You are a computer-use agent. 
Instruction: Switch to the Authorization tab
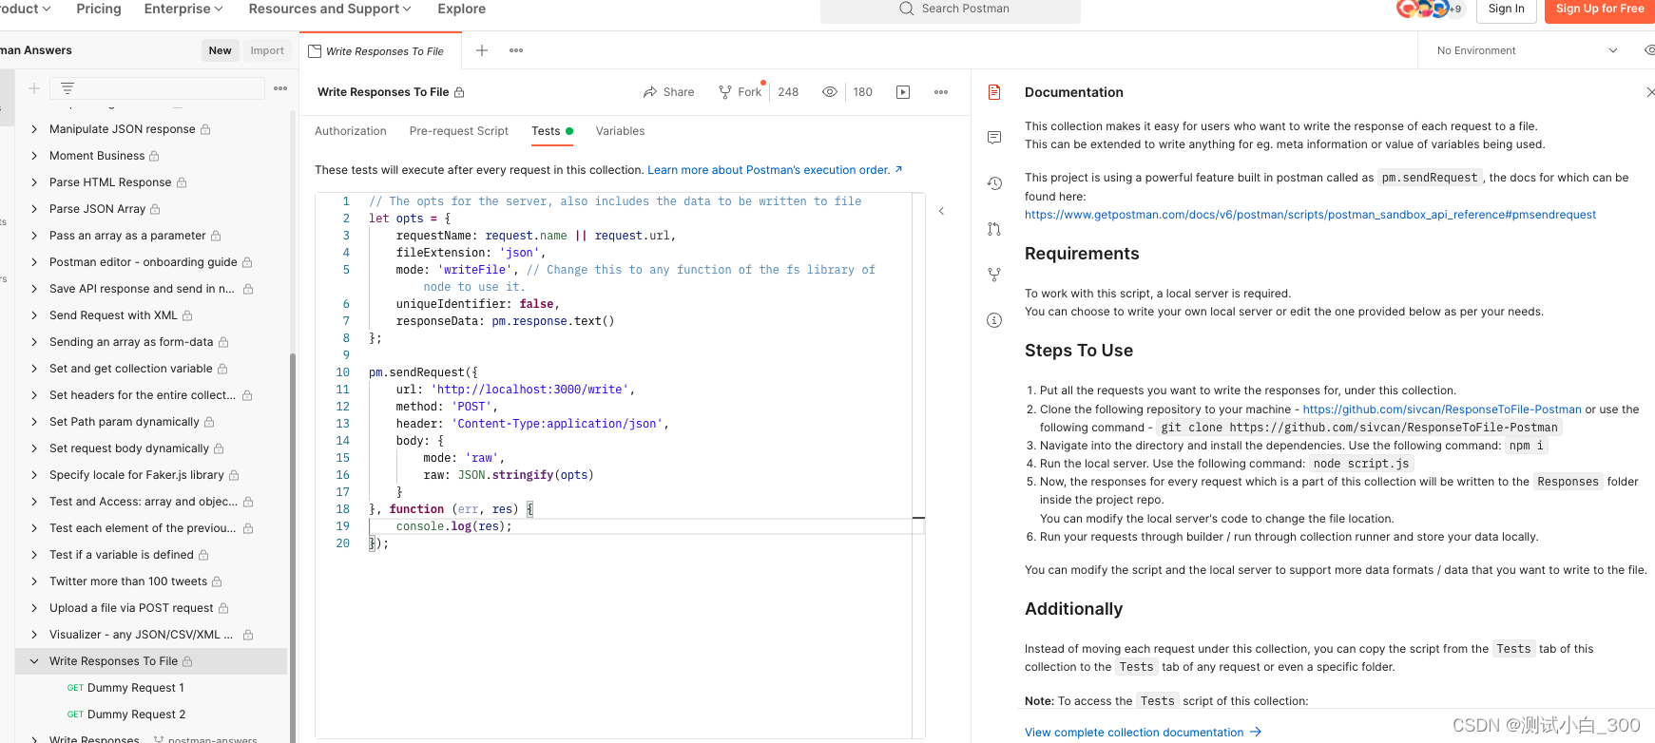351,131
